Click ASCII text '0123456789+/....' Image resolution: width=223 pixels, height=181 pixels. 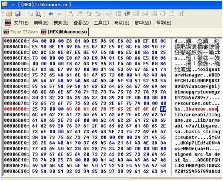pos(197,97)
